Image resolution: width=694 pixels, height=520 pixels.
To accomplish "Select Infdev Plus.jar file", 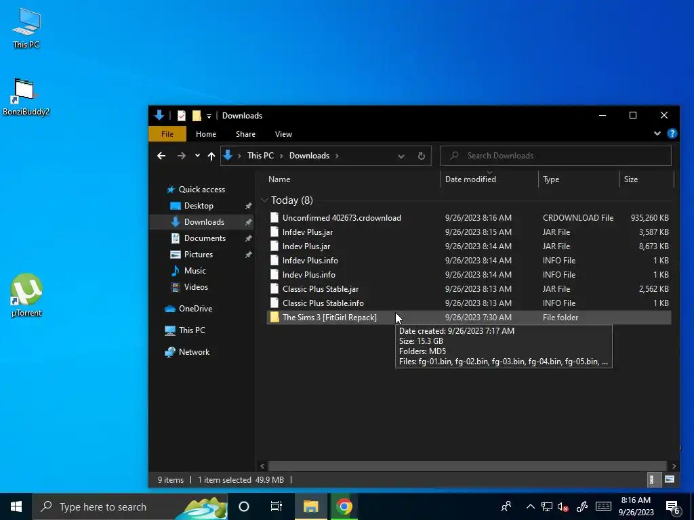I will click(x=469, y=232).
